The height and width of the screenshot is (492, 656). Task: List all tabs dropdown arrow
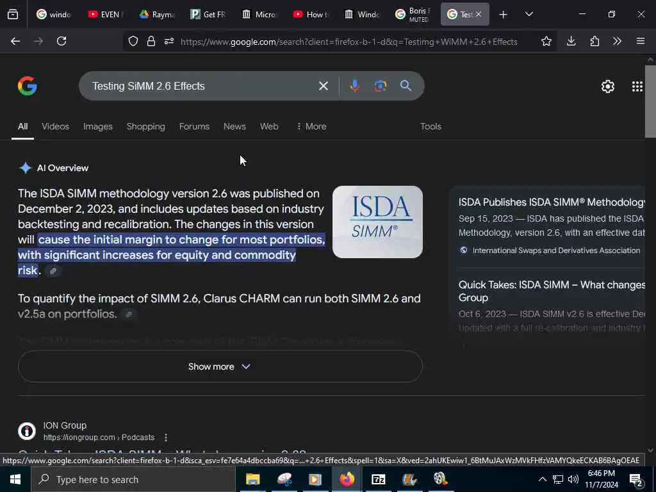pos(529,14)
